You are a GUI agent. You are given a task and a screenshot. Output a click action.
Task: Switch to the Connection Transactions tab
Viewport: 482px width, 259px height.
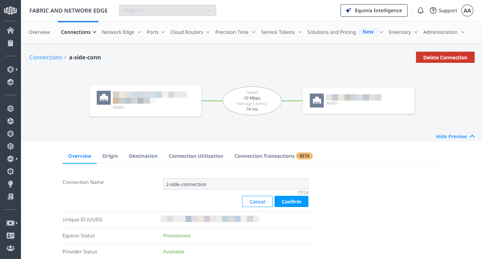(264, 156)
